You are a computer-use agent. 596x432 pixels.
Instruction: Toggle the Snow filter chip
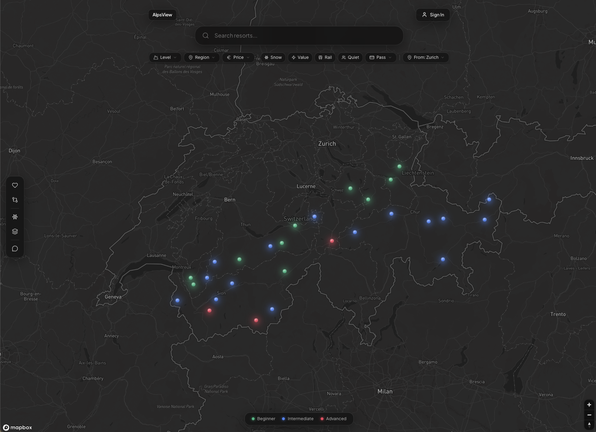(x=273, y=57)
